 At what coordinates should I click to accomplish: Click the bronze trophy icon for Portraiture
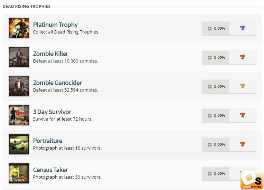[x=243, y=144]
